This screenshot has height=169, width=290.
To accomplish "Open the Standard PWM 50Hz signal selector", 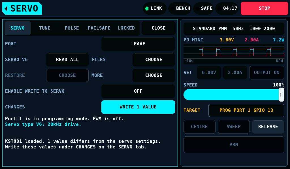I will tap(234, 29).
